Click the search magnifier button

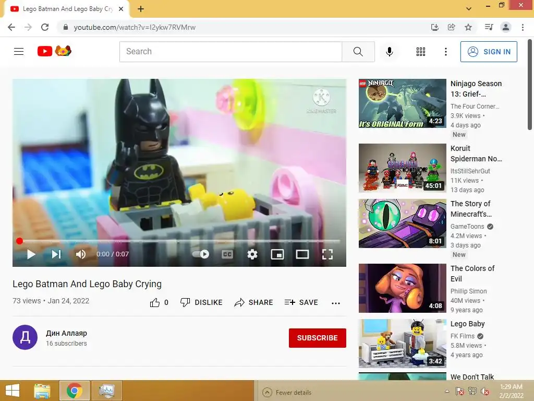358,52
